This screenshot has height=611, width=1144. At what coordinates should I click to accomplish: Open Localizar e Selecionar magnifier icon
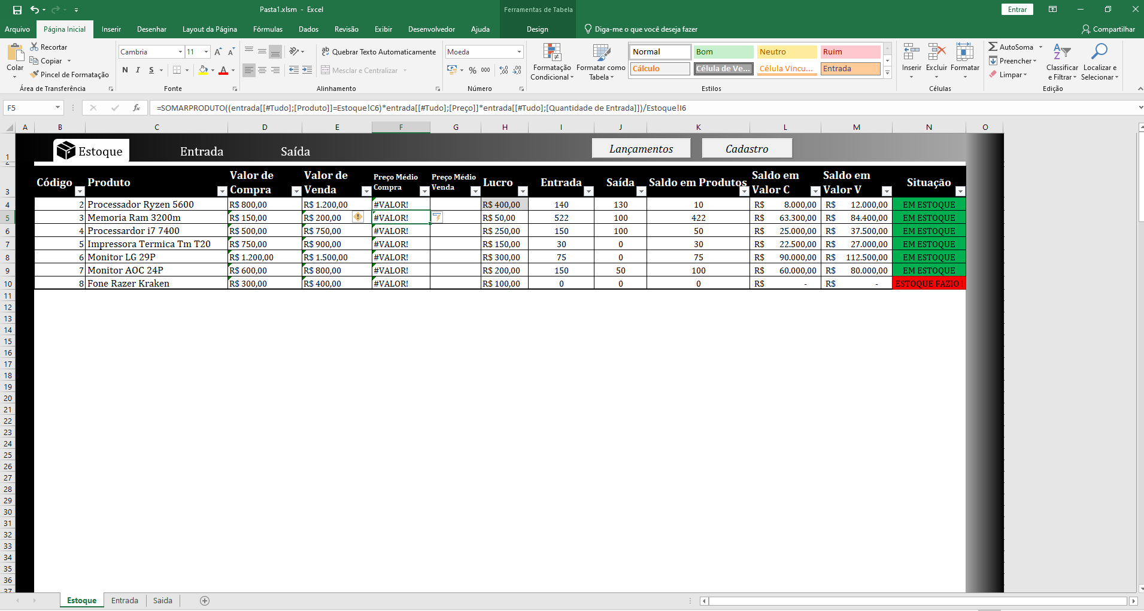[x=1099, y=53]
